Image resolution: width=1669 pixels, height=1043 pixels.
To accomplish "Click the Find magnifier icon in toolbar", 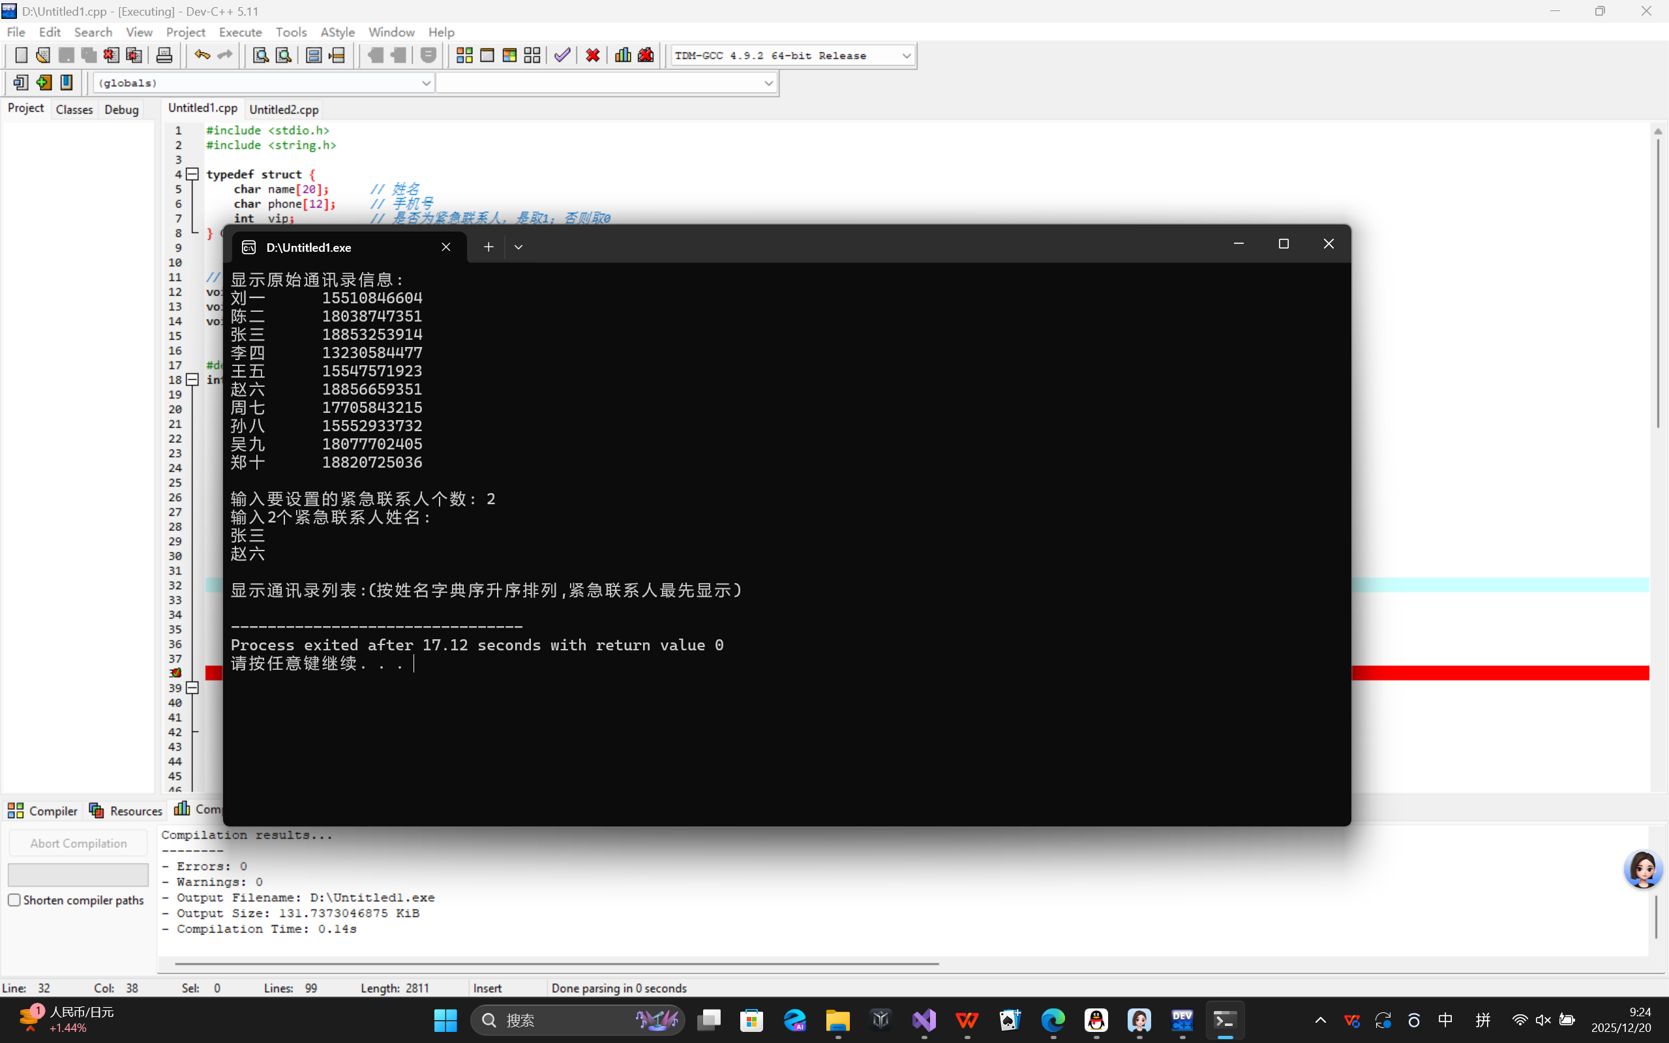I will tap(260, 55).
